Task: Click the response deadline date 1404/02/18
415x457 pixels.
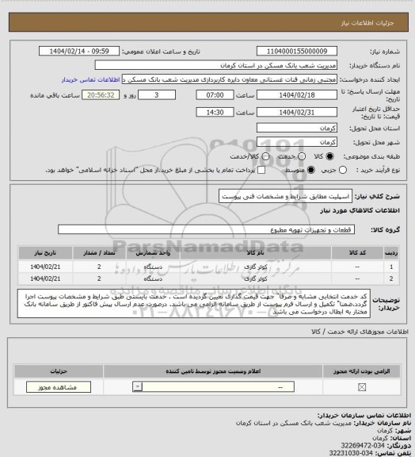Action: pos(297,95)
